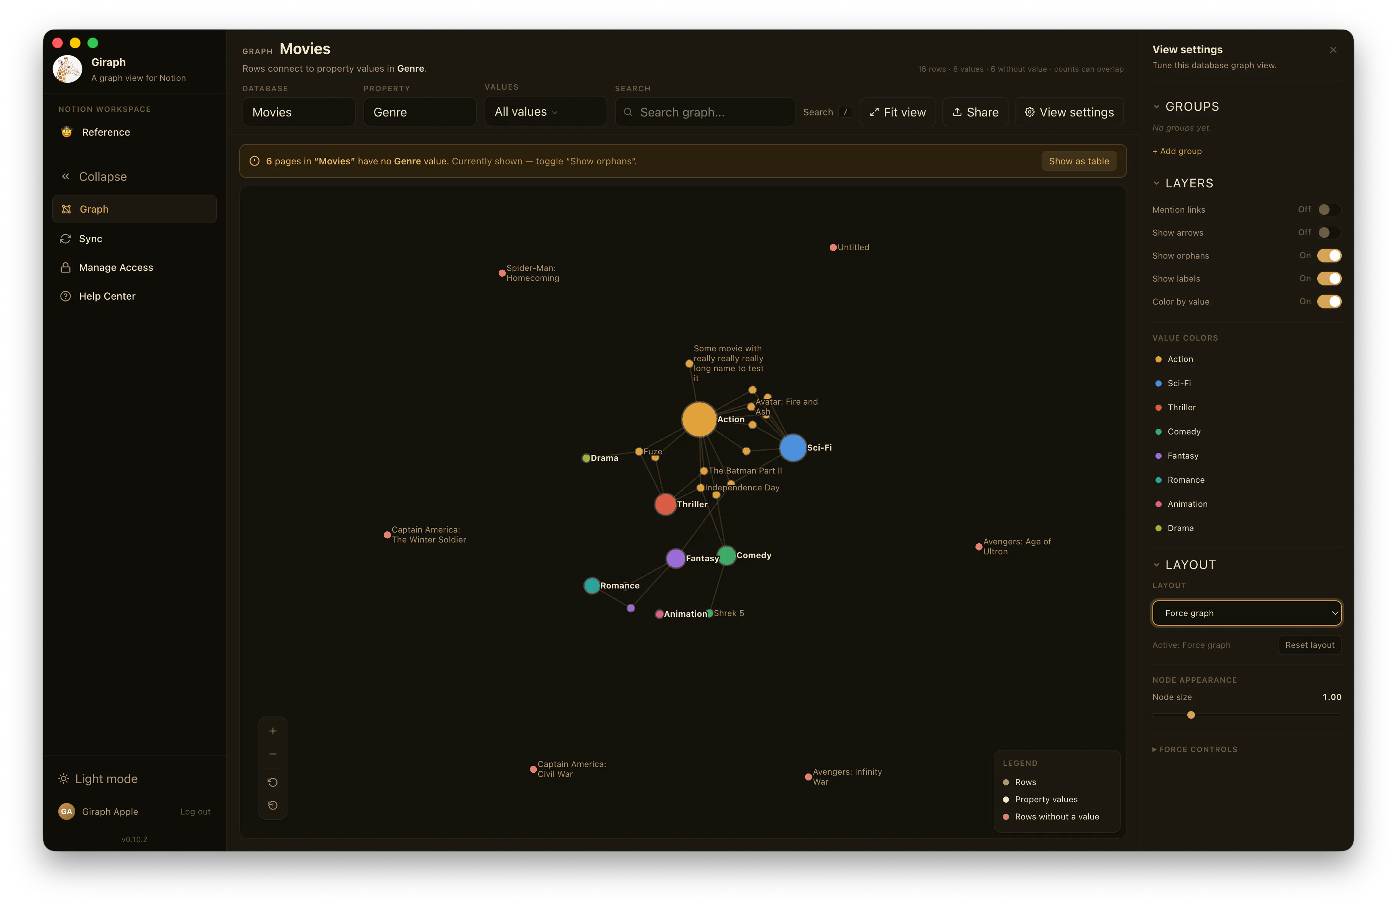Click the Collapse double-chevron icon
The image size is (1397, 908).
click(x=66, y=177)
